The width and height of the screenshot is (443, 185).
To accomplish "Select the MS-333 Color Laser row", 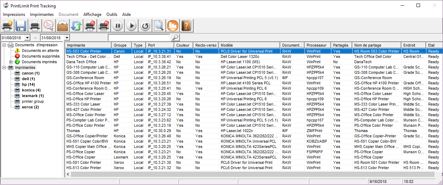I will click(x=253, y=104).
